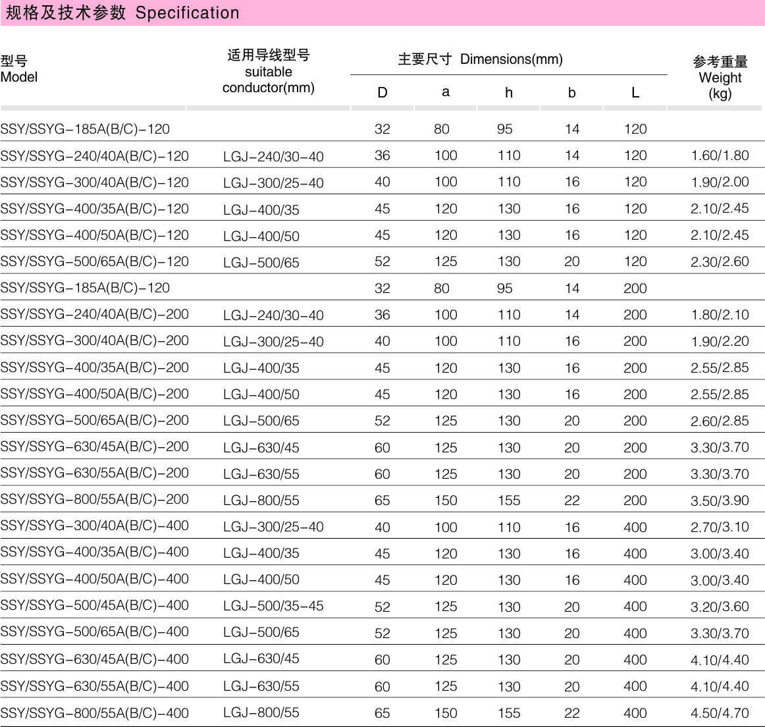Select model cell SSY/SSYG-400/50A(B/C)-200

coord(95,394)
